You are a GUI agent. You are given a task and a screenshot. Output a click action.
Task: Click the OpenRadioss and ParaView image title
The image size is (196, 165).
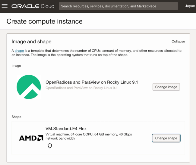click(x=92, y=82)
